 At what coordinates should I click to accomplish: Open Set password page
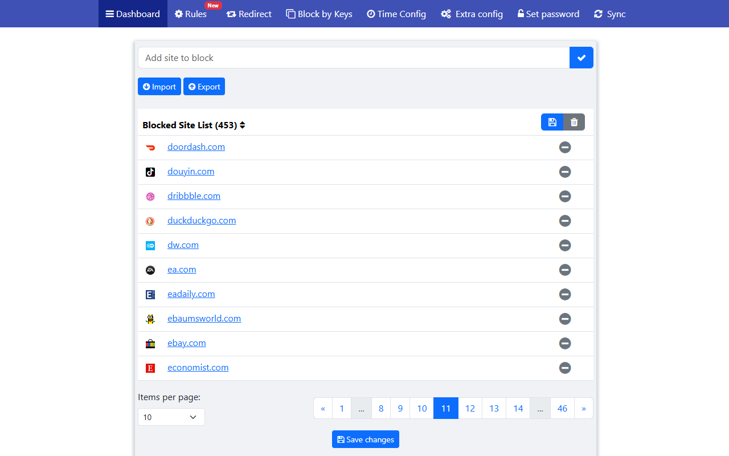[548, 14]
